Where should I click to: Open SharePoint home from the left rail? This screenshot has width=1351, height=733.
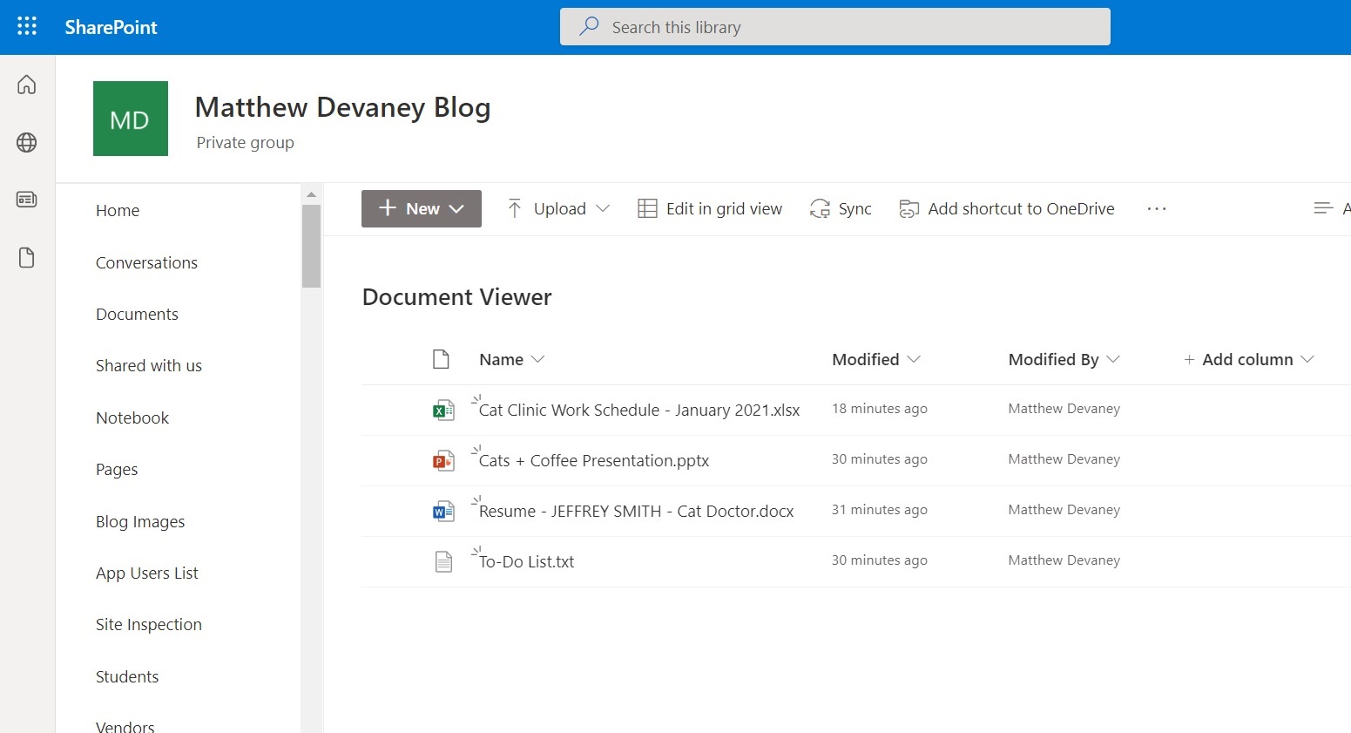26,85
